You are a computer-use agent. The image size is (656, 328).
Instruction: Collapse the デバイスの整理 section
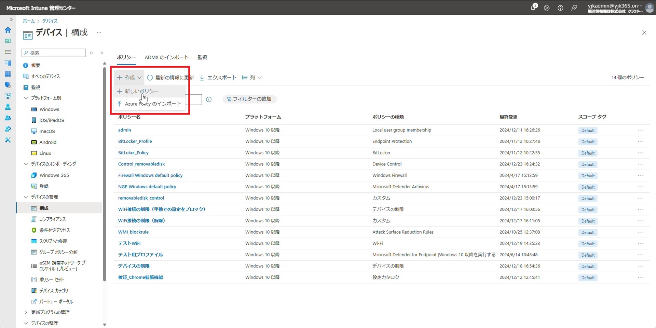[x=26, y=323]
